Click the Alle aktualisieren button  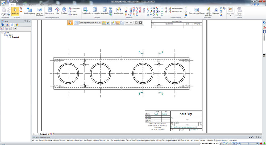tap(176, 8)
